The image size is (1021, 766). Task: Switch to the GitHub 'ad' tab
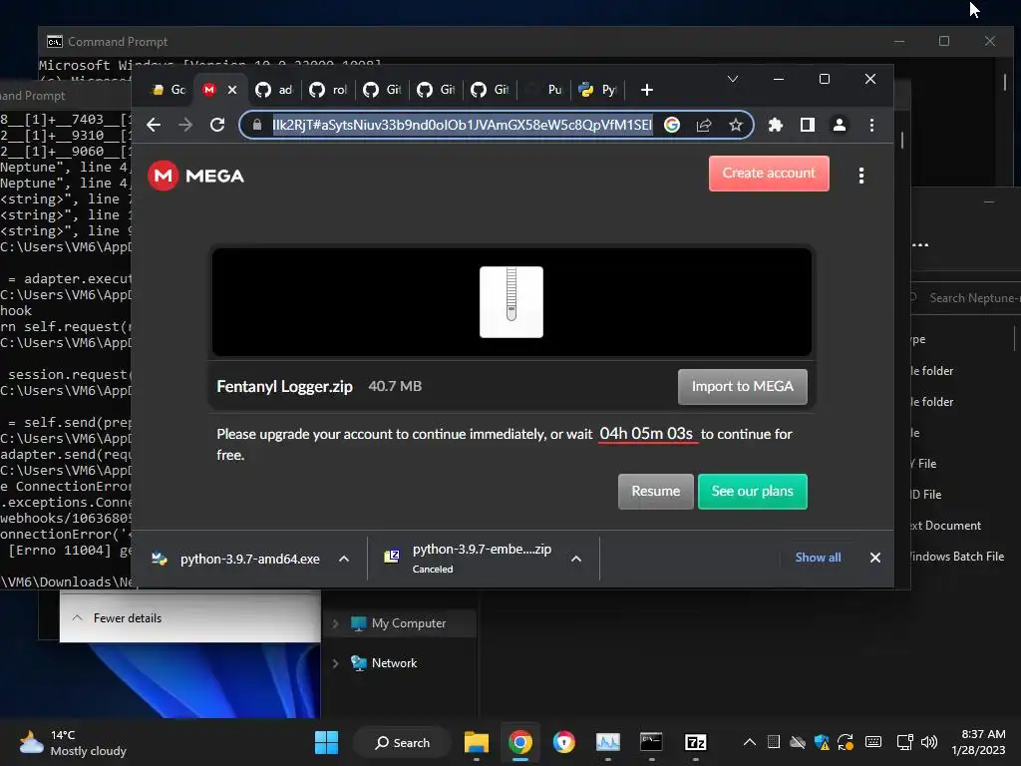(273, 90)
